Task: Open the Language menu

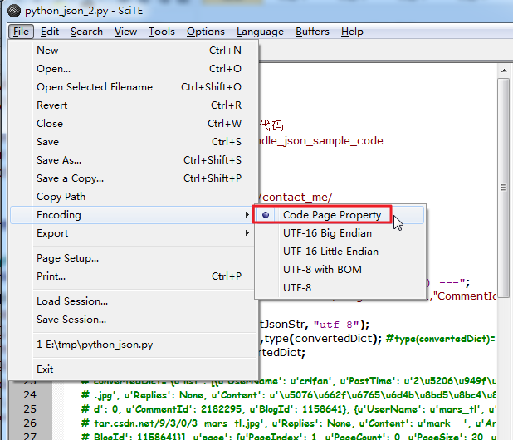Action: (x=260, y=32)
